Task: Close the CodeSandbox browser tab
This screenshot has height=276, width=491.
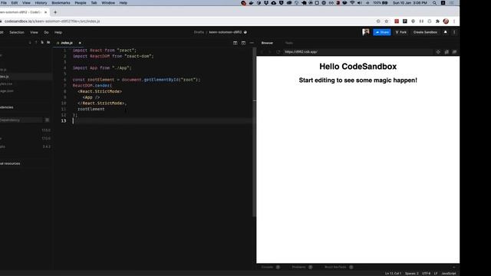Action: click(46, 12)
